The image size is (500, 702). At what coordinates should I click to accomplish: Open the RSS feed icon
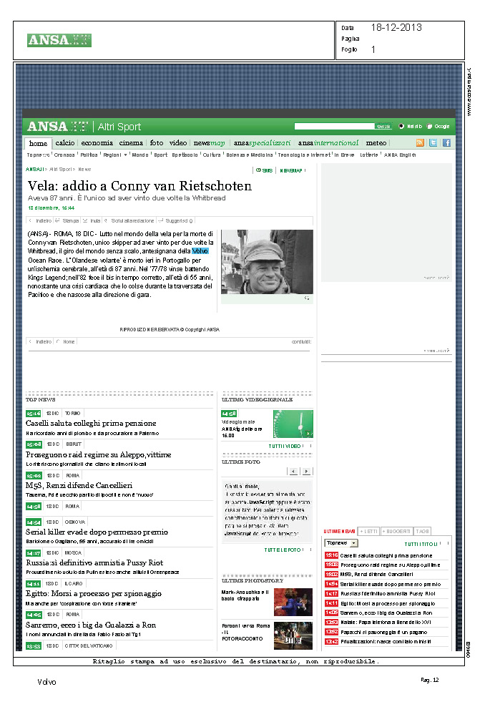coord(420,143)
